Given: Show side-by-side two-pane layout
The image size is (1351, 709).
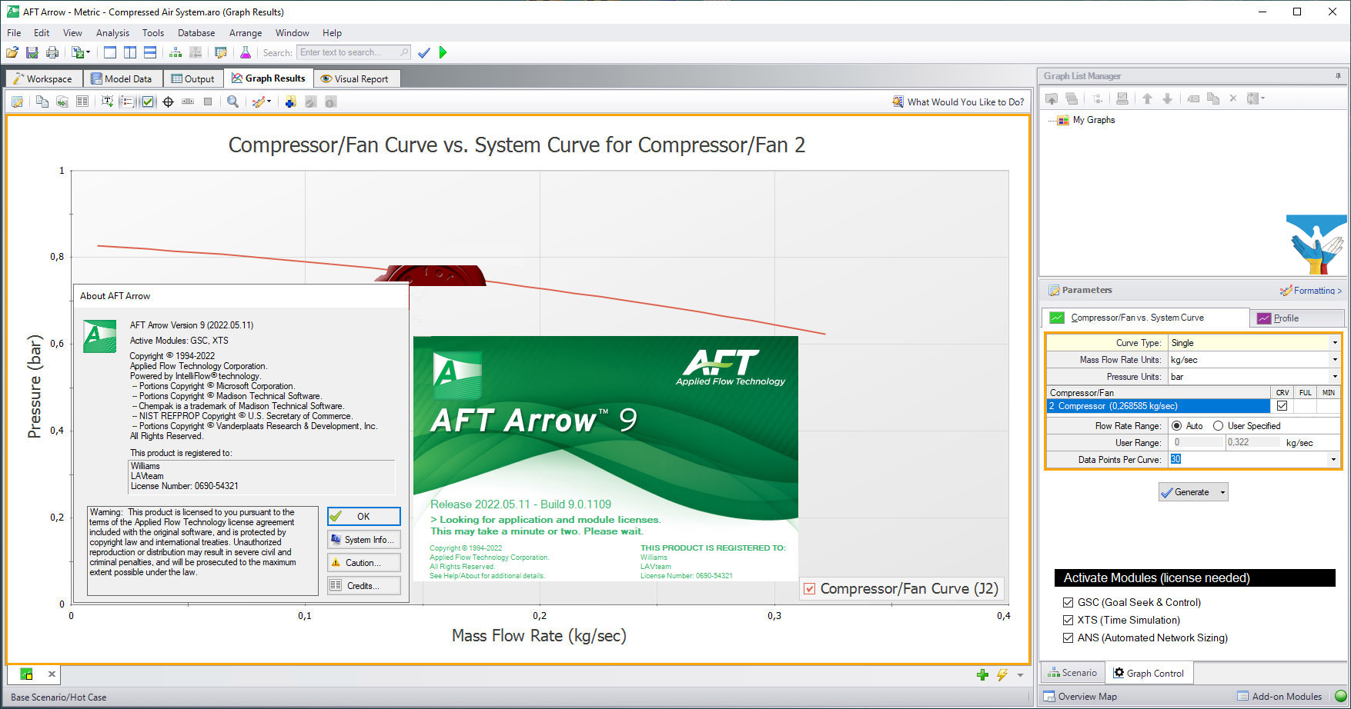Looking at the screenshot, I should (x=130, y=52).
